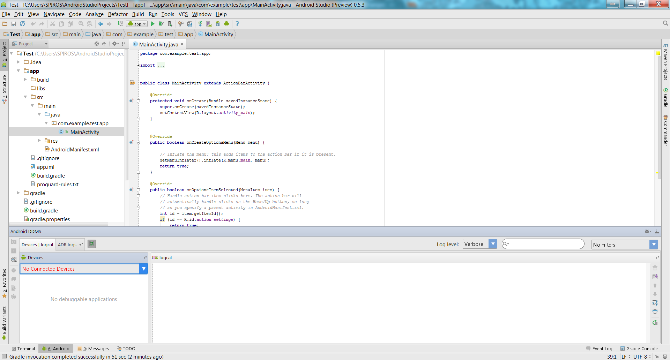Toggle the Favorites tool window side tab

tap(4, 283)
